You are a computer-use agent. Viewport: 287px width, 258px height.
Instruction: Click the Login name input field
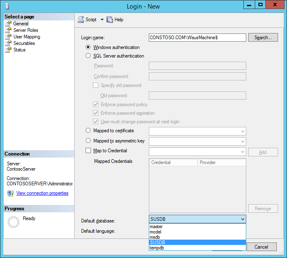197,38
